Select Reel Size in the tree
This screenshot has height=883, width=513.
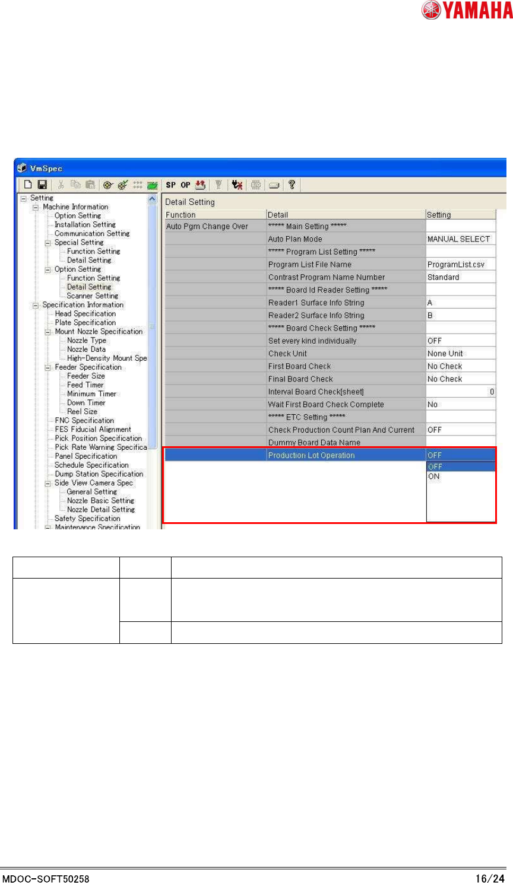(83, 412)
